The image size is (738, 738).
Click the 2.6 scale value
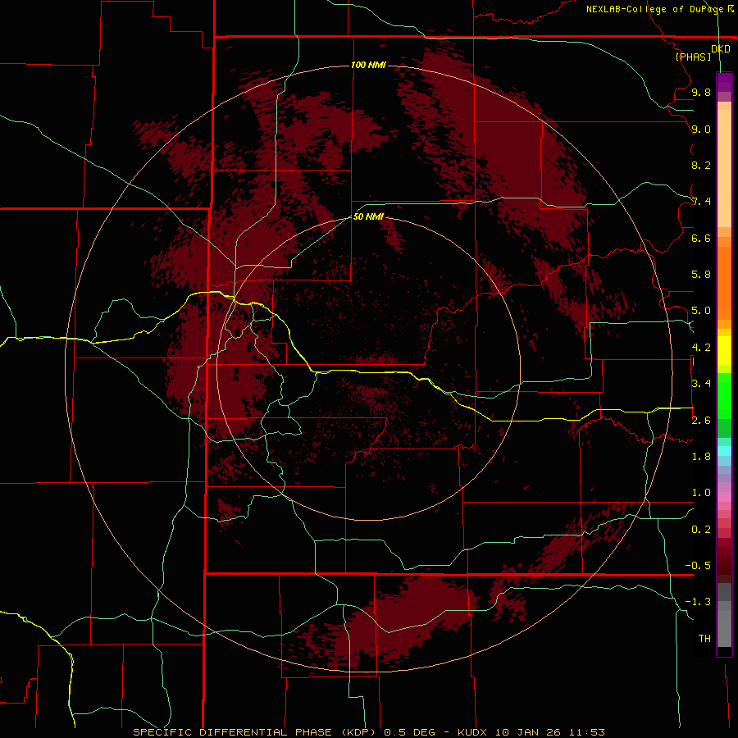pyautogui.click(x=701, y=421)
